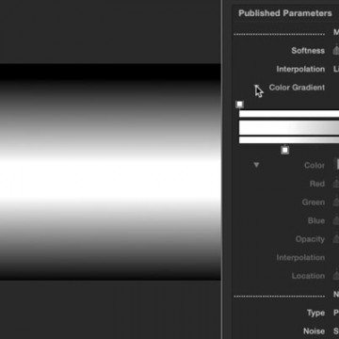Collapse the Color section disclosure triangle
The width and height of the screenshot is (339, 339).
(256, 165)
